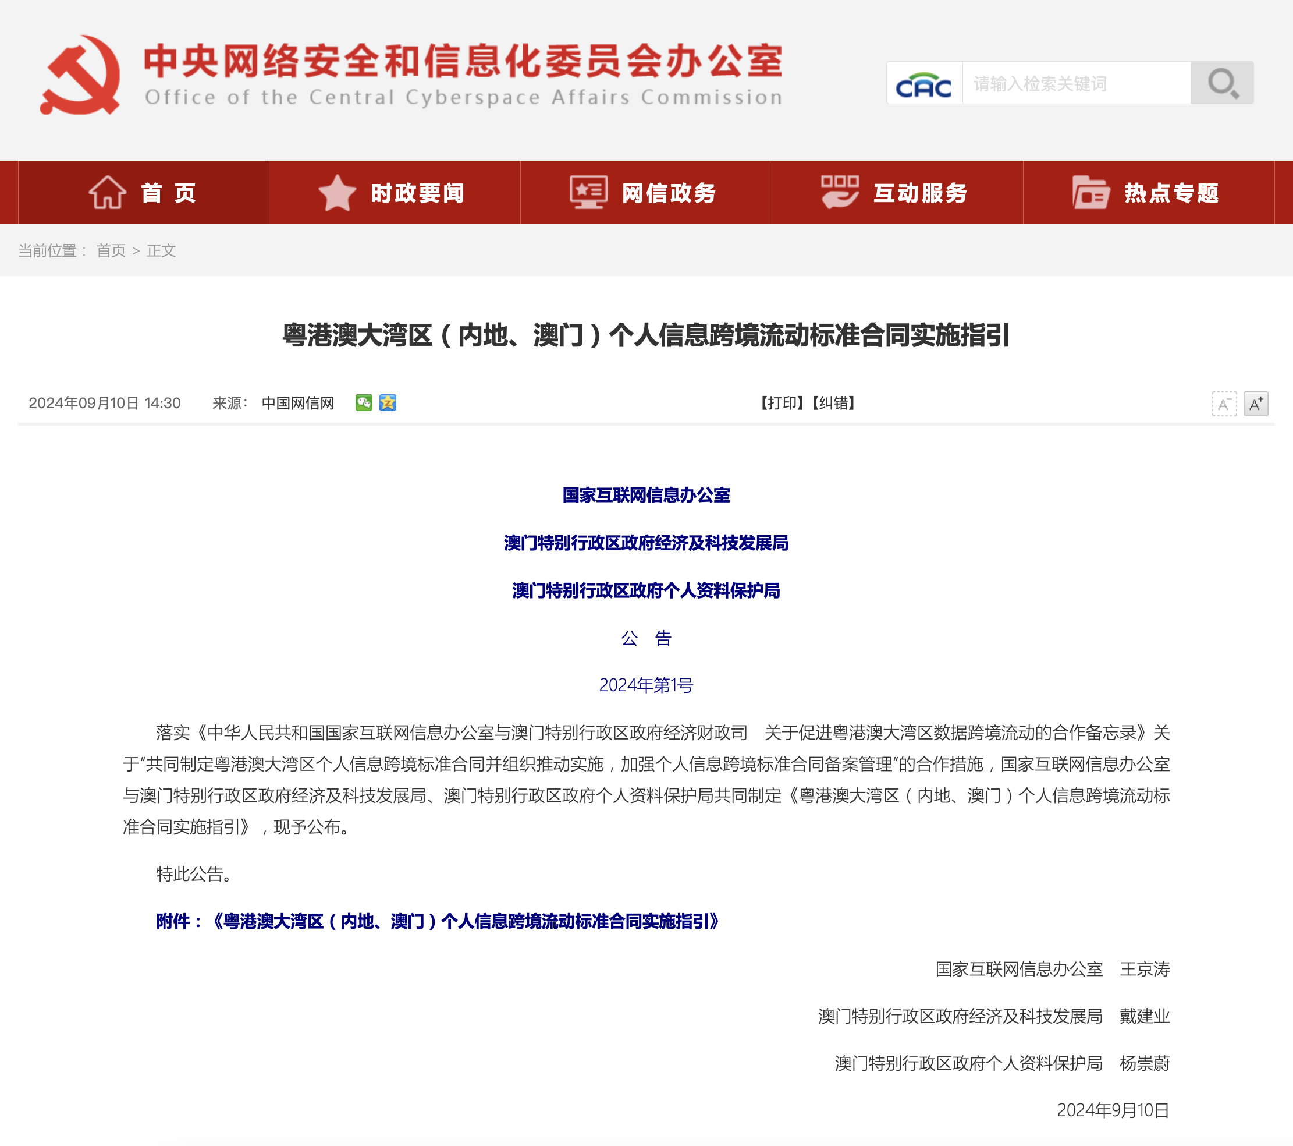Click the house icon in navigation bar

tap(107, 193)
